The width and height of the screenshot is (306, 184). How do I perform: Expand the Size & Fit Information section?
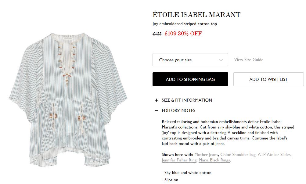click(x=187, y=100)
